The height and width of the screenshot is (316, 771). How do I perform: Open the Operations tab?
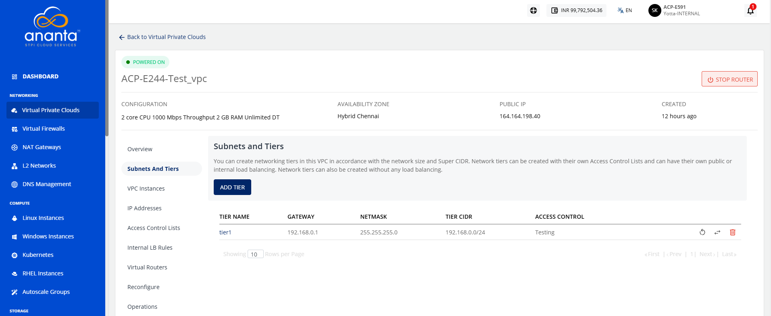pos(142,307)
